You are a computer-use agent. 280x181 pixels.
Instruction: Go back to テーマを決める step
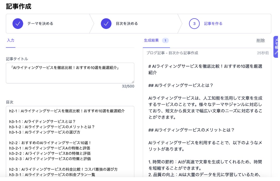[40, 23]
